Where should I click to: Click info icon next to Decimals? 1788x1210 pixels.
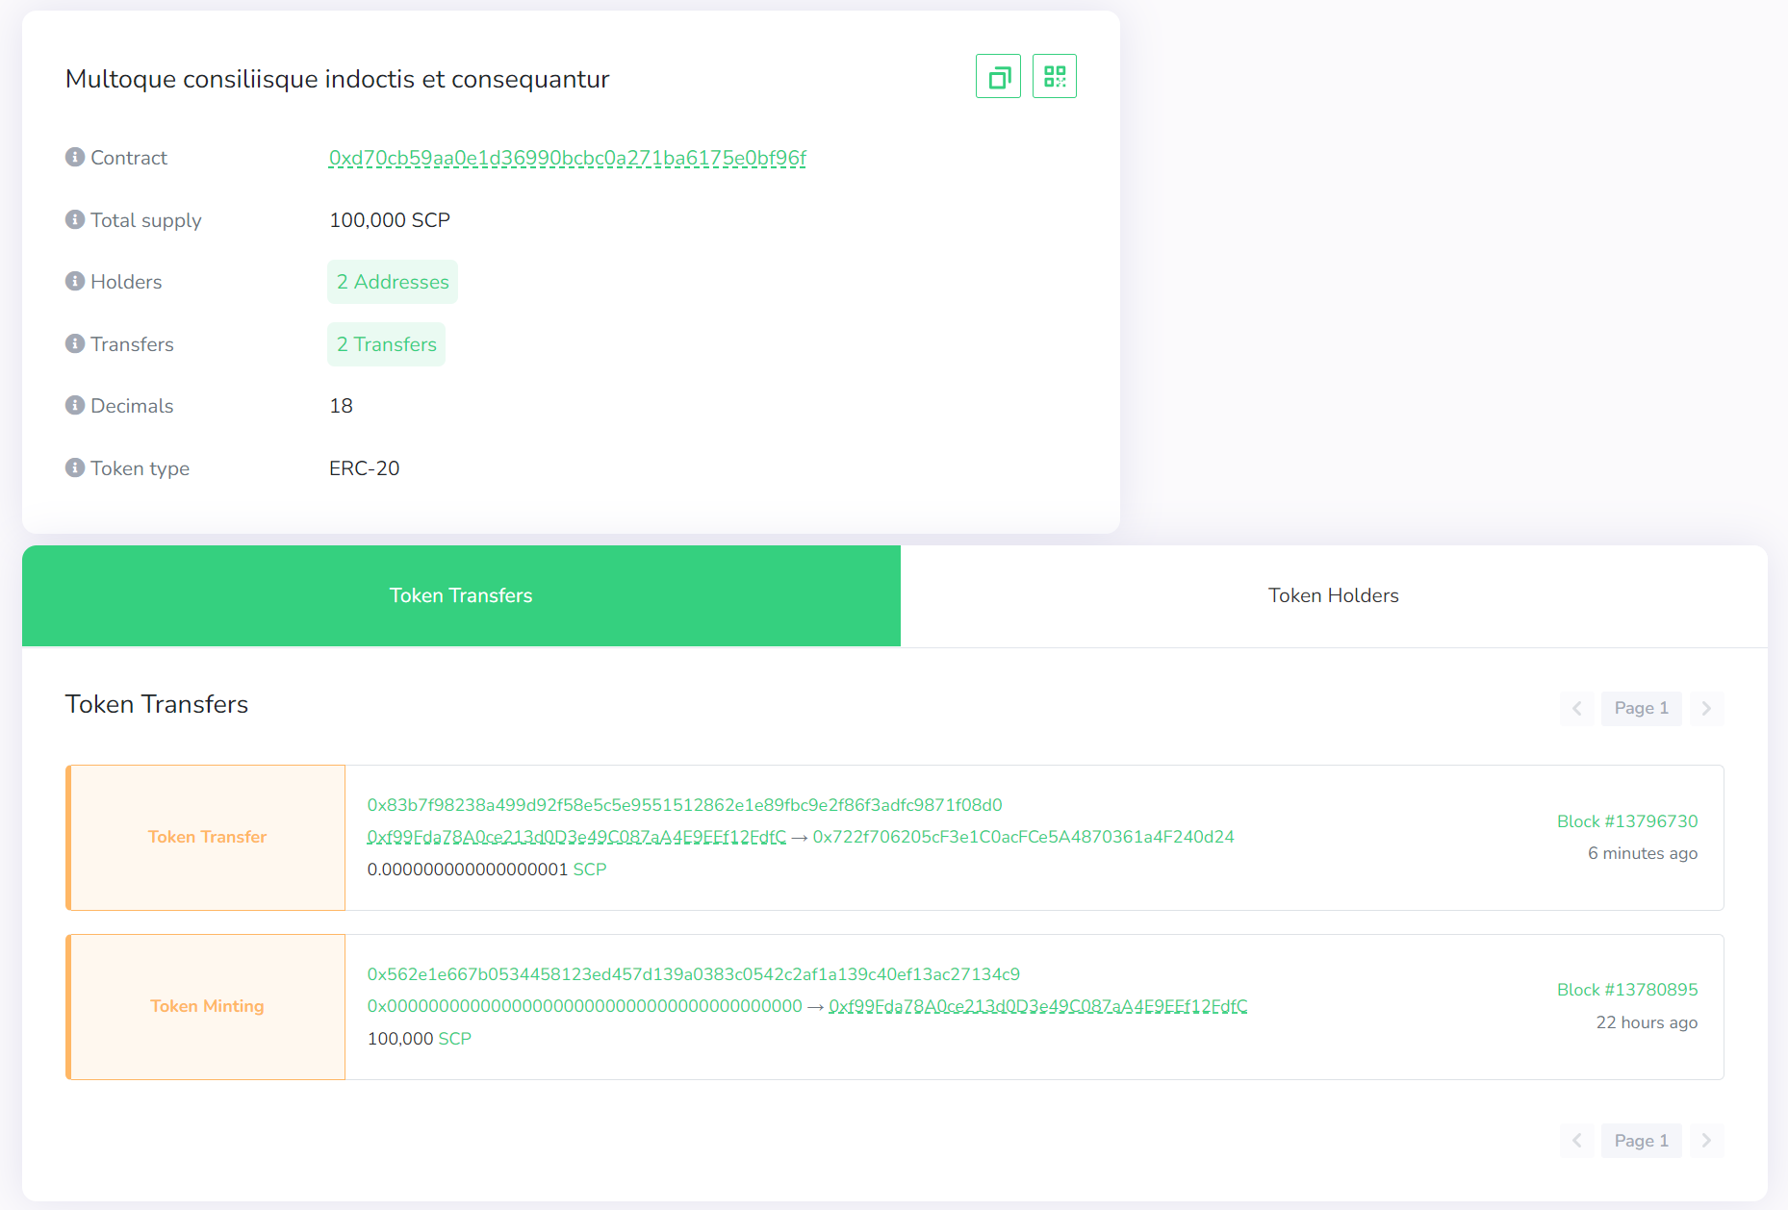[x=75, y=405]
